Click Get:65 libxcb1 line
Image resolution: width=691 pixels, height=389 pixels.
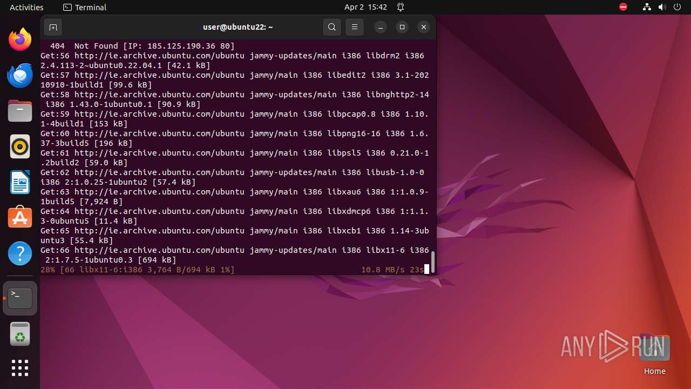235,236
